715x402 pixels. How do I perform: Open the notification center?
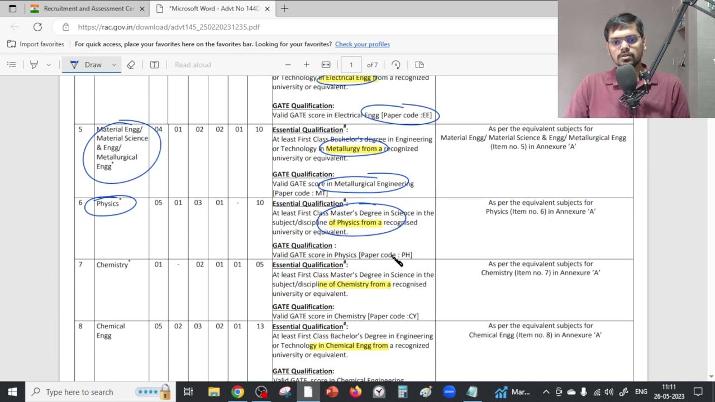coord(698,391)
